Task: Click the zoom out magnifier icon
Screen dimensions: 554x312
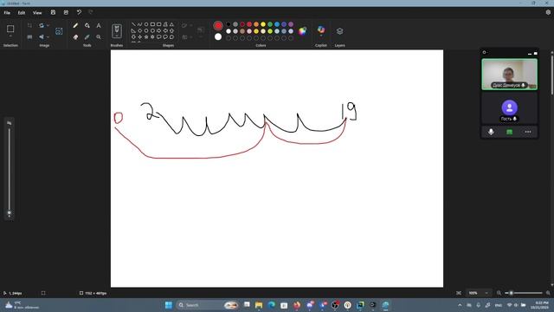Action: 499,293
